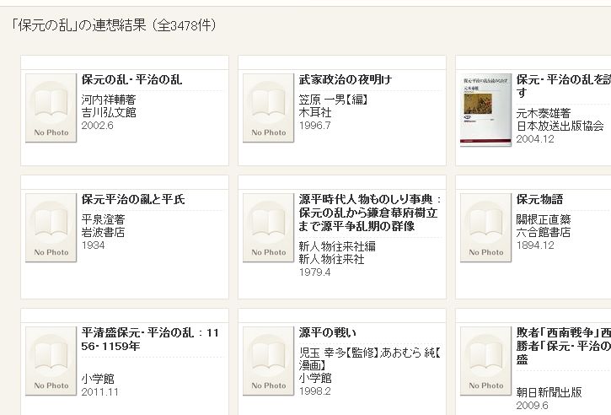Click publisher 日本放送出版協会
Screen dimensions: 611x415
[x=560, y=126]
